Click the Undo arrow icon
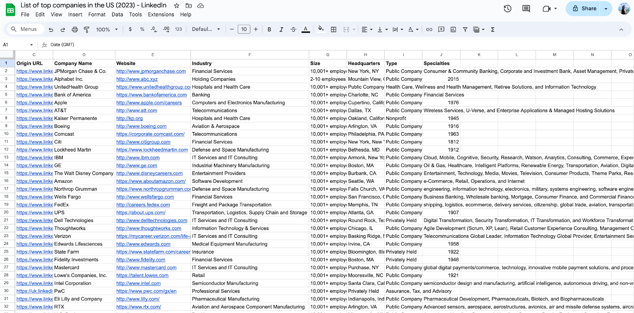634x313 pixels. (x=51, y=29)
